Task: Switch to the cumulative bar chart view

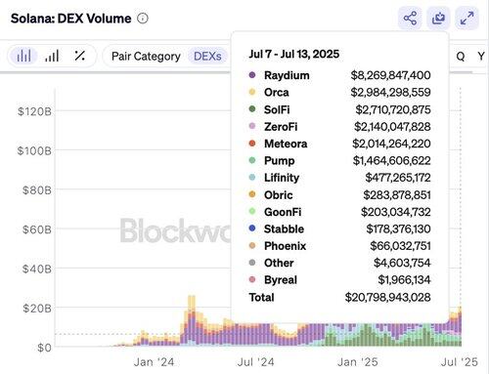Action: coord(52,56)
